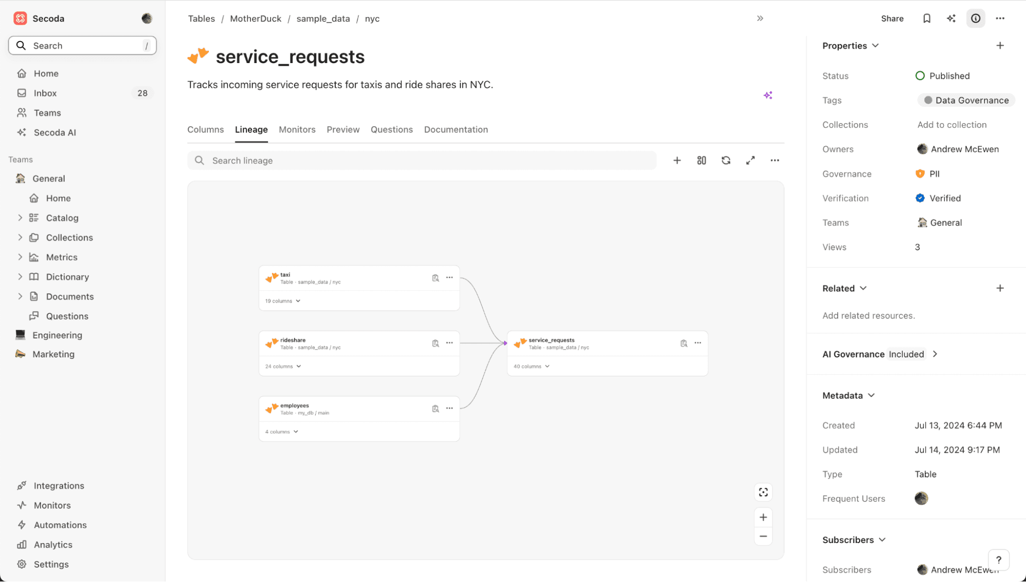Click the fit-to-view icon in lineage canvas
Screen dimensions: 1026x582
coord(763,492)
